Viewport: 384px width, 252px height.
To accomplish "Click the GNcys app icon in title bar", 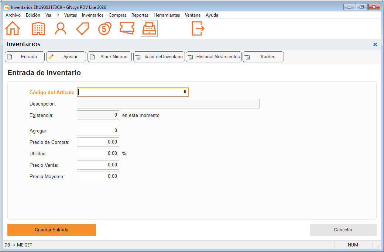I will [7, 7].
